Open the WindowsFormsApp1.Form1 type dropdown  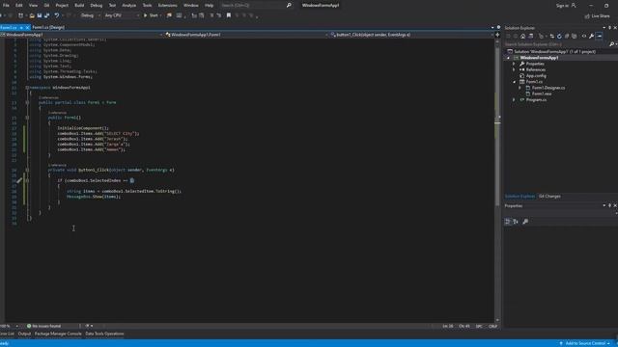coord(246,35)
